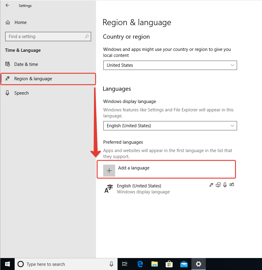Open the Windows display language dropdown
Screen dimensions: 262x270
[x=170, y=126]
